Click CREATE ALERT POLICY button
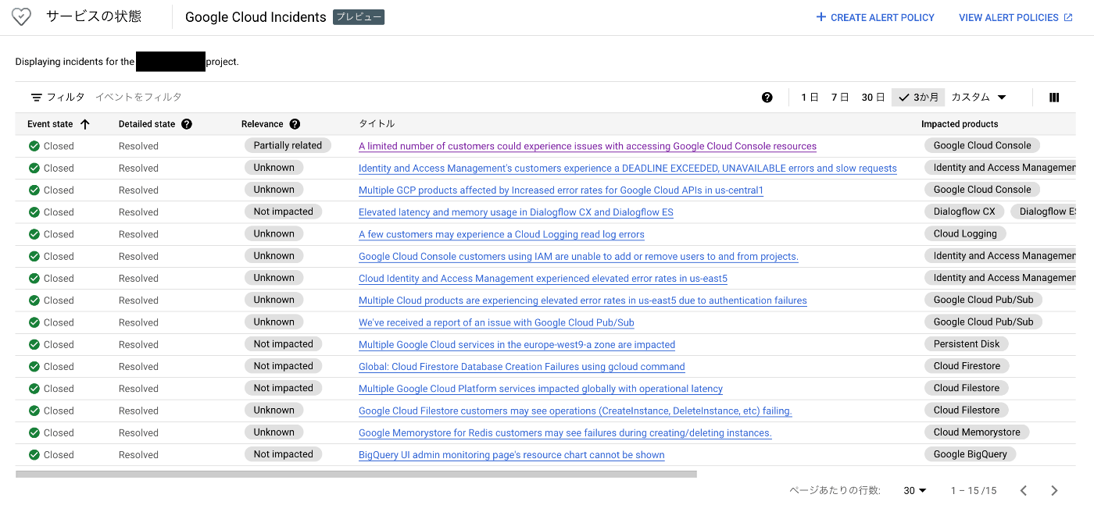Image resolution: width=1094 pixels, height=505 pixels. coord(875,17)
